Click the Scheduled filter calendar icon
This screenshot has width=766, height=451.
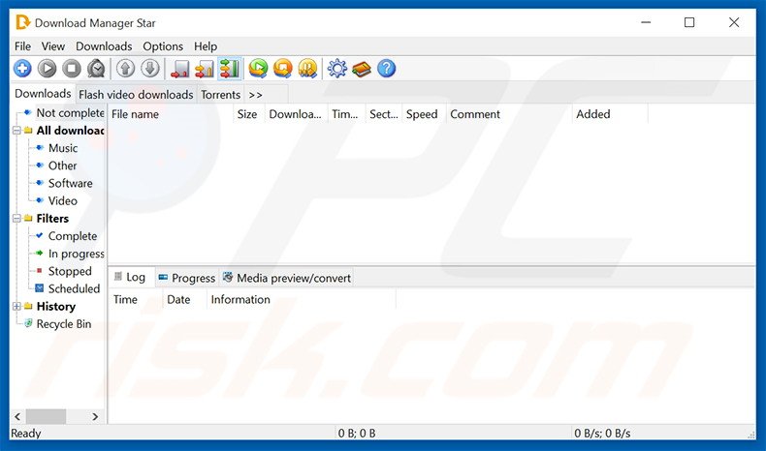[40, 288]
